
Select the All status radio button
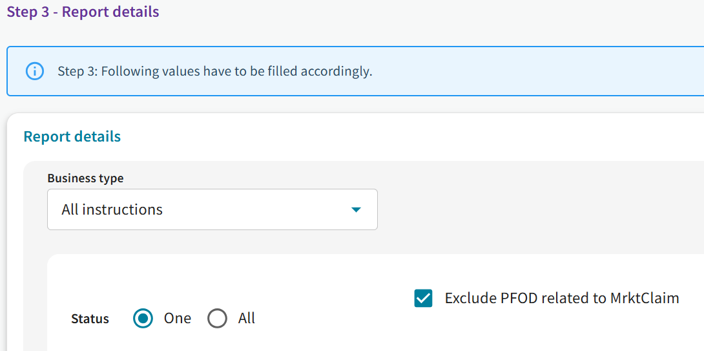pyautogui.click(x=218, y=318)
